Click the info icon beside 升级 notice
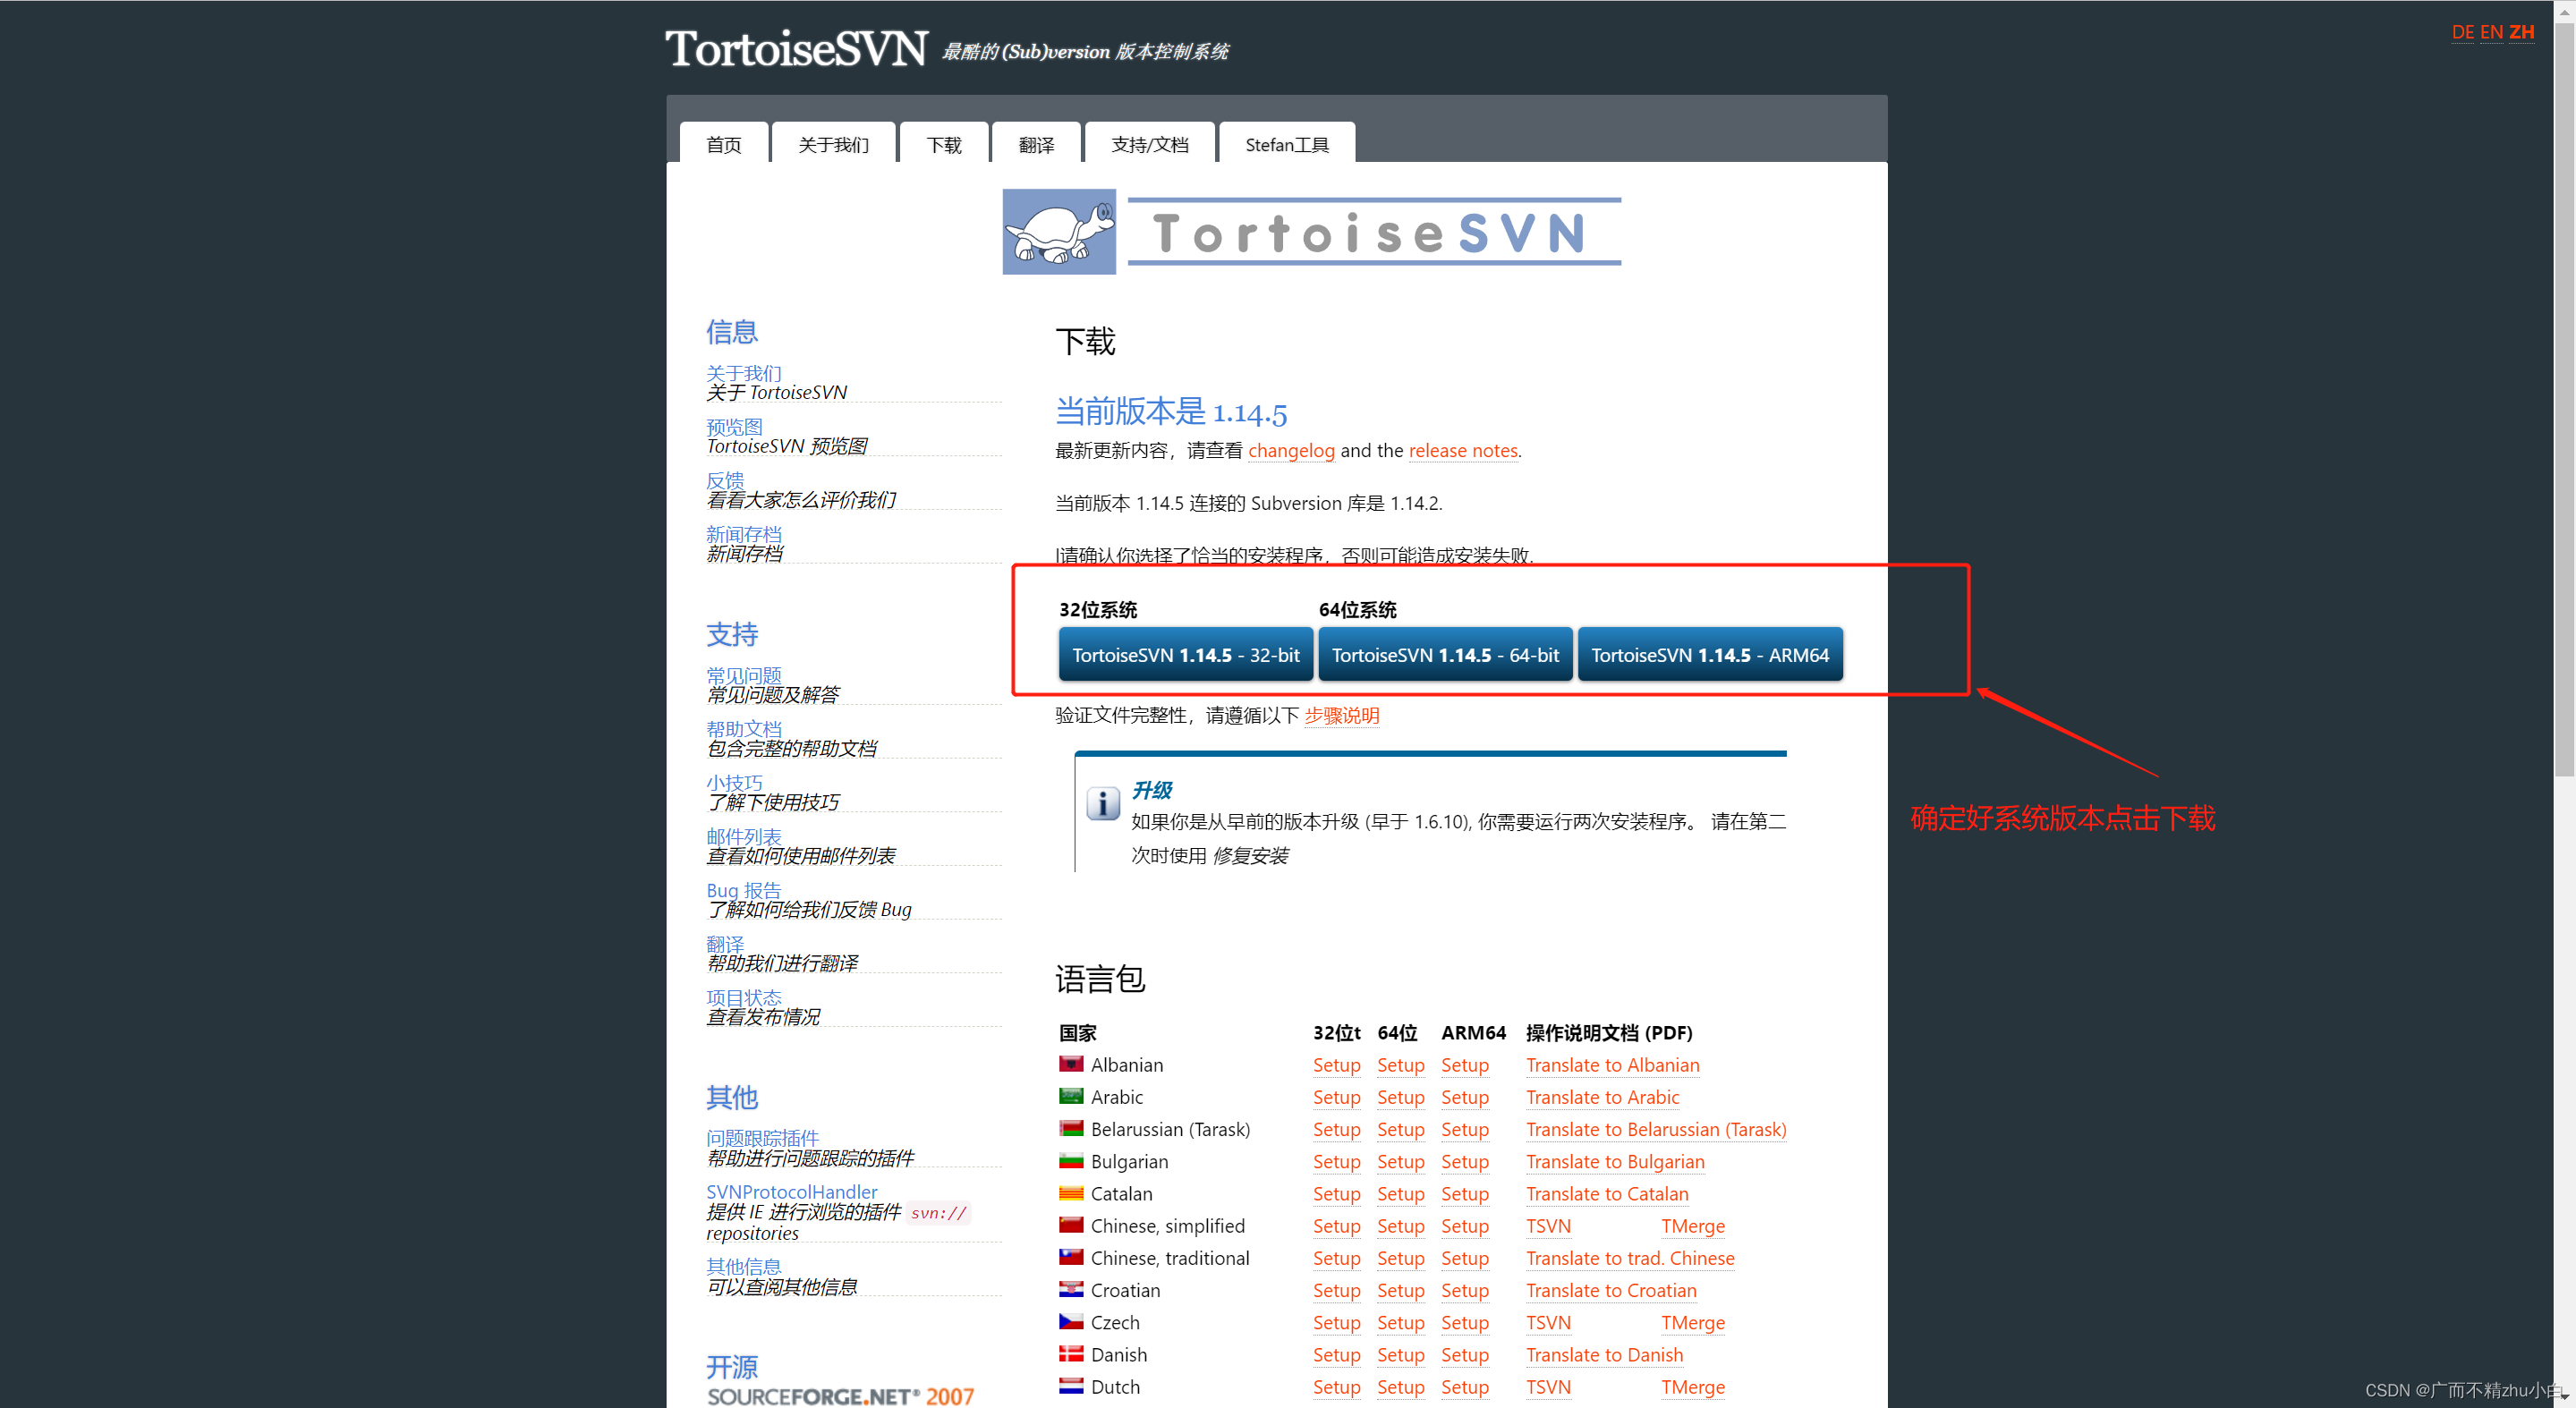This screenshot has height=1408, width=2576. (x=1103, y=802)
